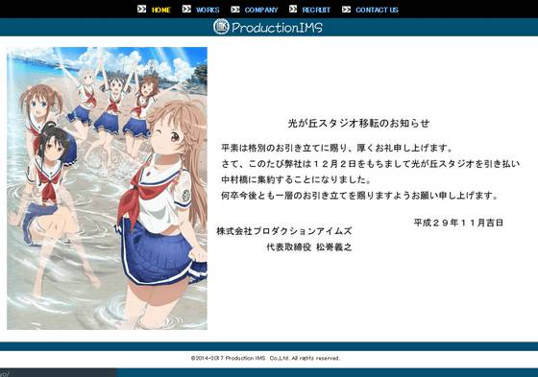Click the anime beach key visual image
The width and height of the screenshot is (538, 377).
[x=107, y=188]
